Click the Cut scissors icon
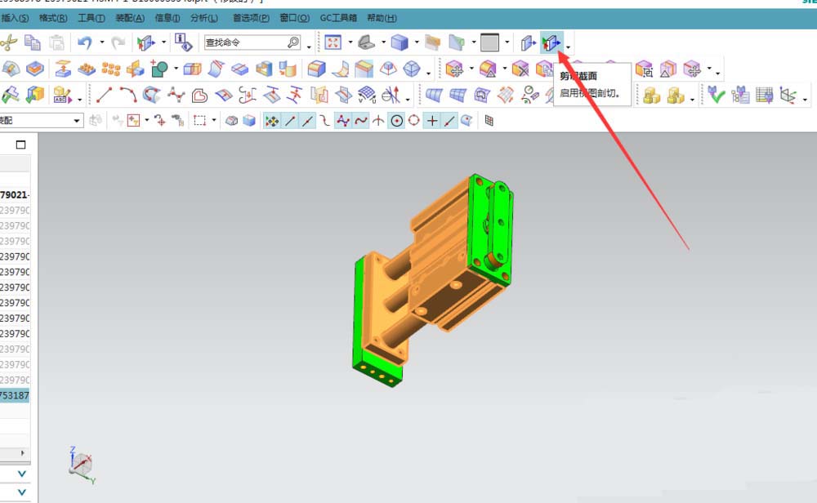The height and width of the screenshot is (503, 817). [7, 42]
